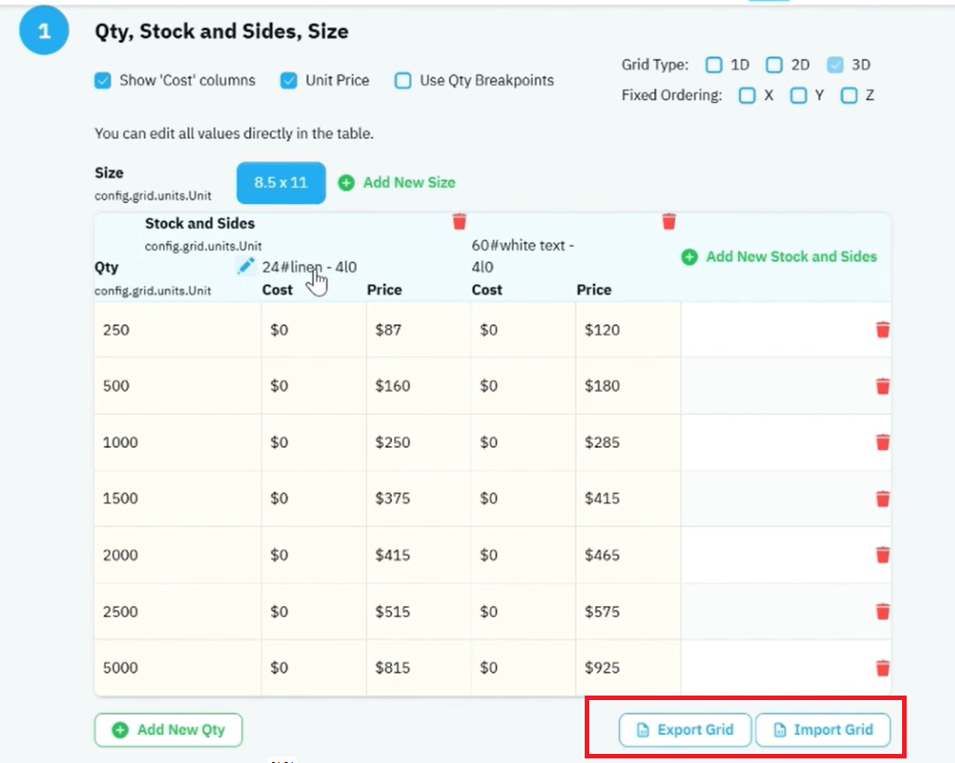Edit the $87 price cell

pos(419,330)
